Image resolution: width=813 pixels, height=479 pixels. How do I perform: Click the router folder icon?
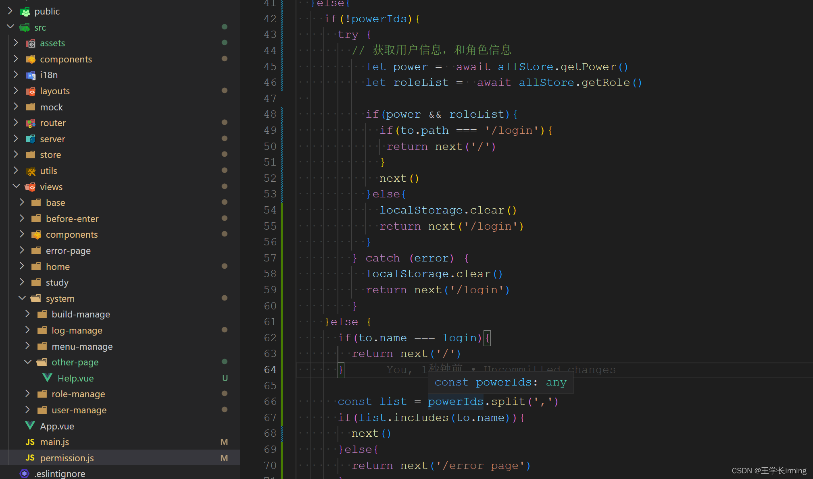tap(31, 123)
